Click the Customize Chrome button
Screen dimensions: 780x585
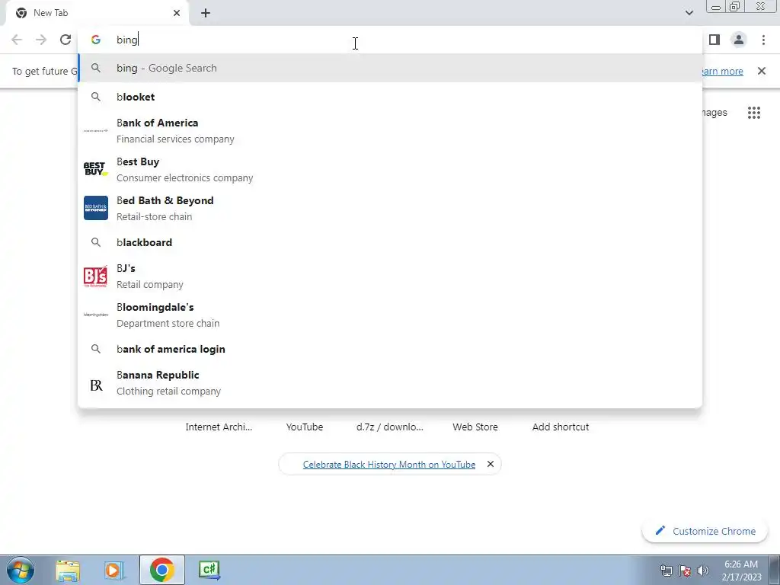coord(705,531)
